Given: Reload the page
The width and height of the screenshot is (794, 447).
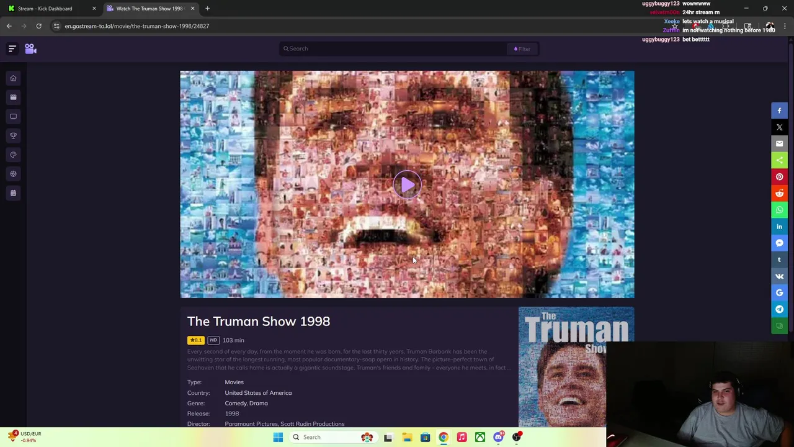Looking at the screenshot, I should pos(38,26).
